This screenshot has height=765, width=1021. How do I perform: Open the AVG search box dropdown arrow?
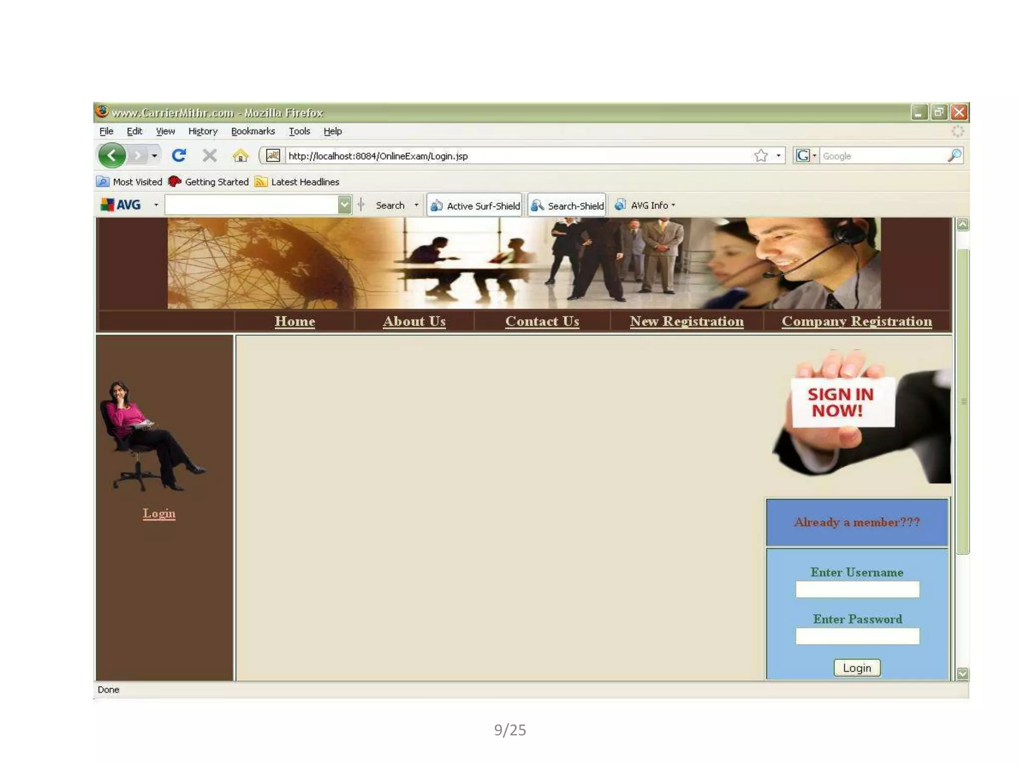(344, 205)
